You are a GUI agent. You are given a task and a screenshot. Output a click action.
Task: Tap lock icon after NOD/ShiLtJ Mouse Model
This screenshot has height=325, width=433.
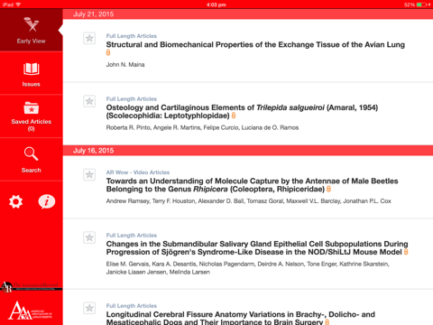tap(406, 252)
